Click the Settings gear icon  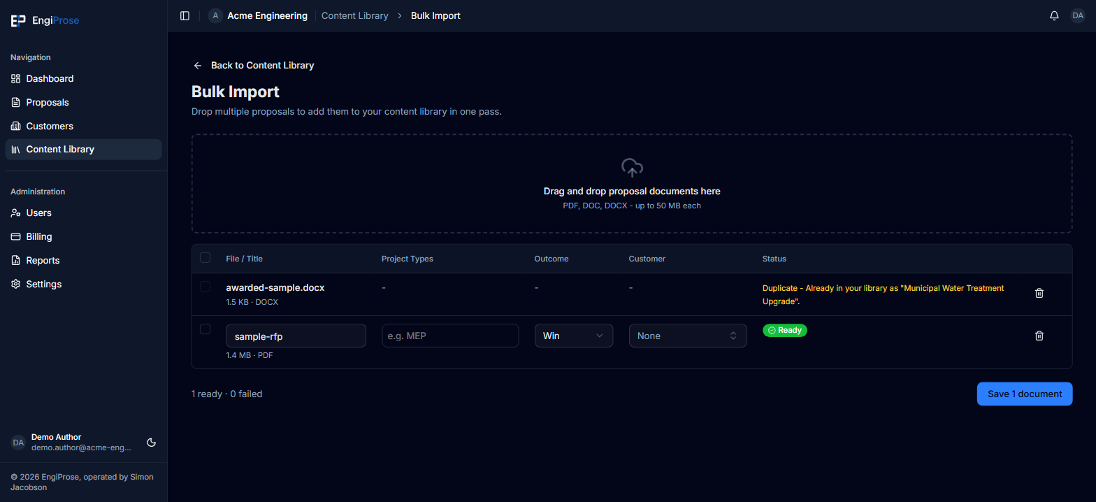[16, 285]
